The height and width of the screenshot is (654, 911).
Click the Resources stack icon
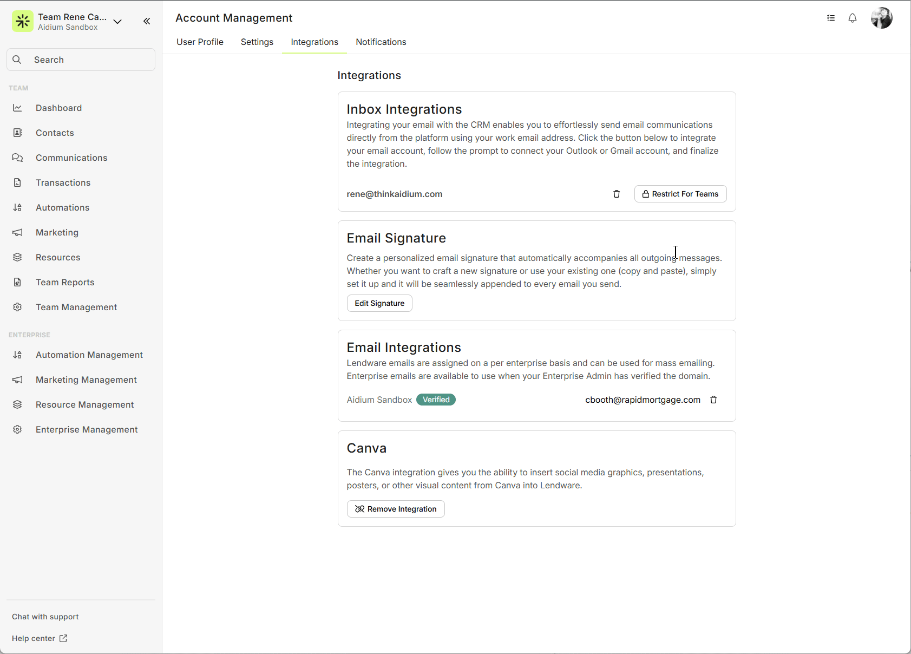point(17,257)
